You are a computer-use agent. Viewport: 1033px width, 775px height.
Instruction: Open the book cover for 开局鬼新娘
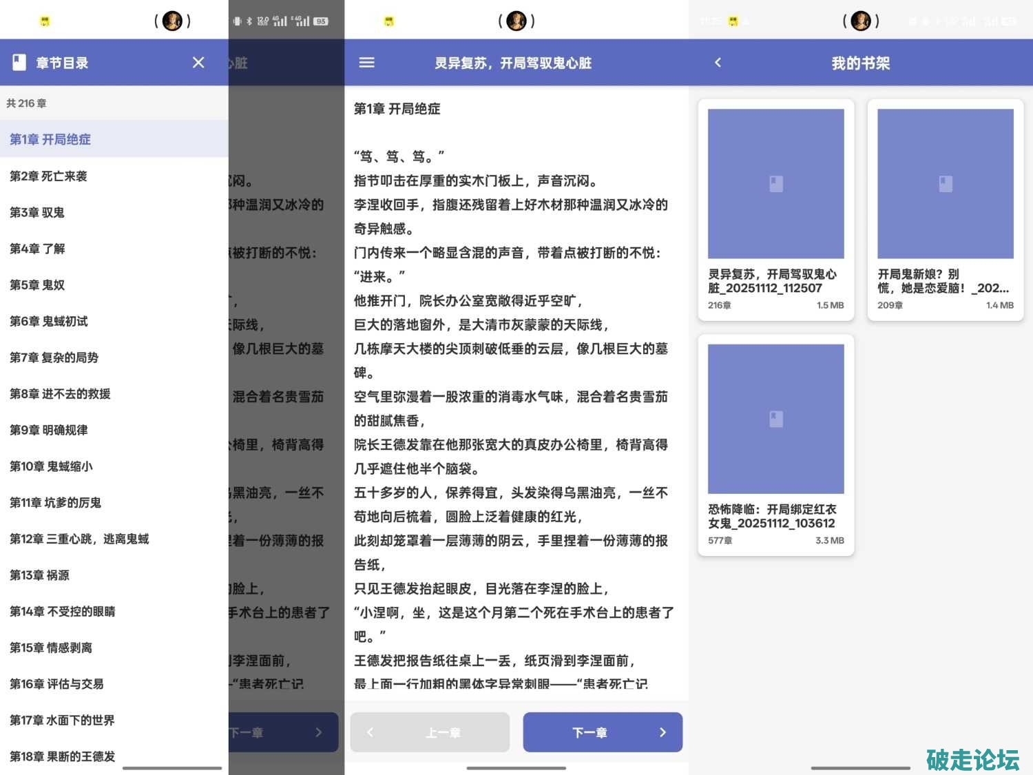click(945, 184)
